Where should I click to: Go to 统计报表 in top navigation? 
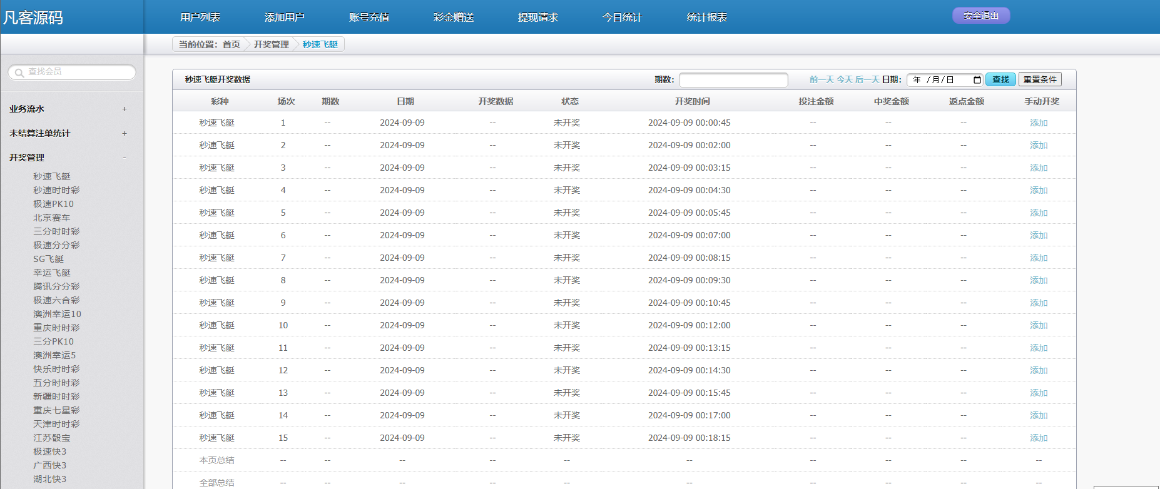point(707,18)
